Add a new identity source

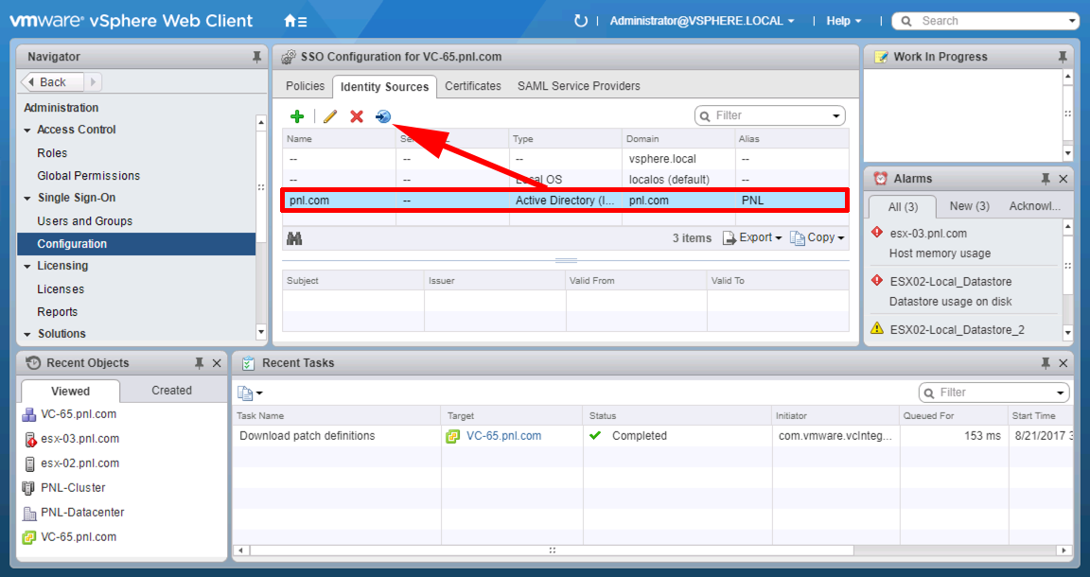click(x=297, y=116)
